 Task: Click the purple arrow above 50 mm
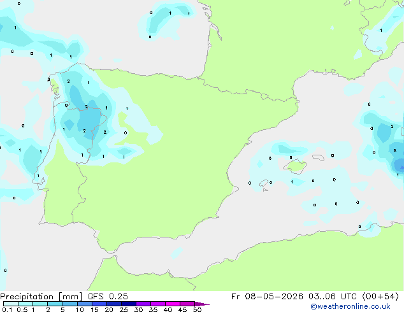pos(202,304)
